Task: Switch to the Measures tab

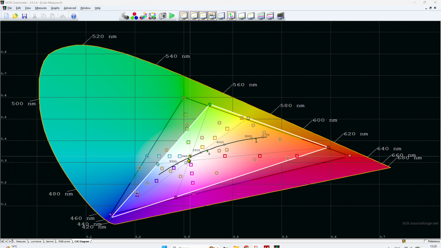Action: point(21,241)
